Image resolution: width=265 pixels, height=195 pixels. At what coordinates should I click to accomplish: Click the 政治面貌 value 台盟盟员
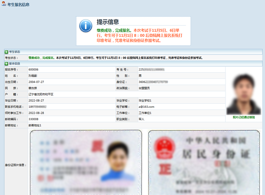point(144,88)
